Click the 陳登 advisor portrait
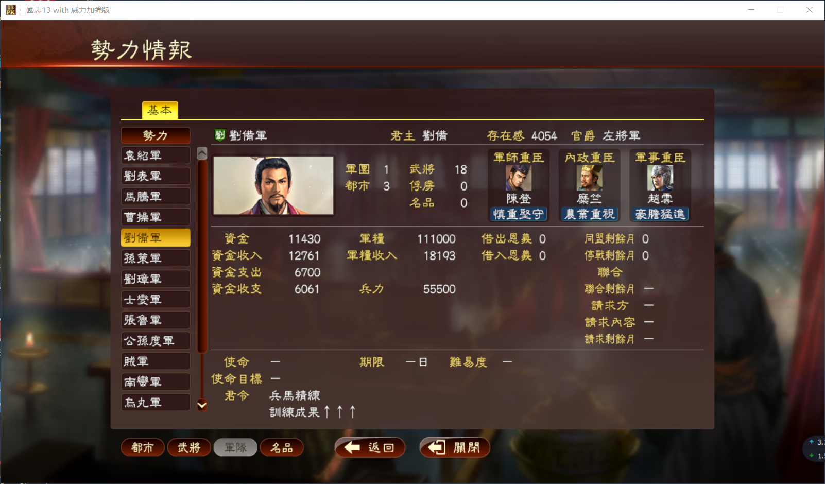 [518, 178]
